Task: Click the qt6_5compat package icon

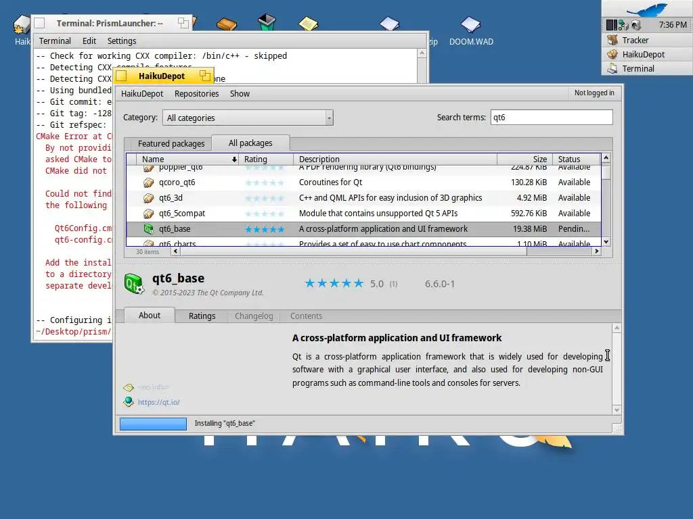Action: [148, 214]
